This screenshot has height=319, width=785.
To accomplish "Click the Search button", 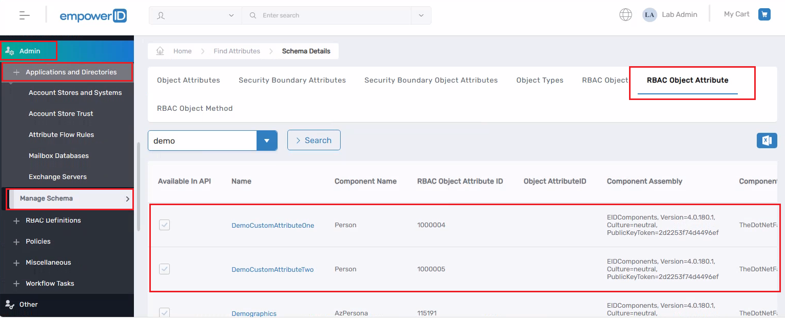I will tap(314, 140).
